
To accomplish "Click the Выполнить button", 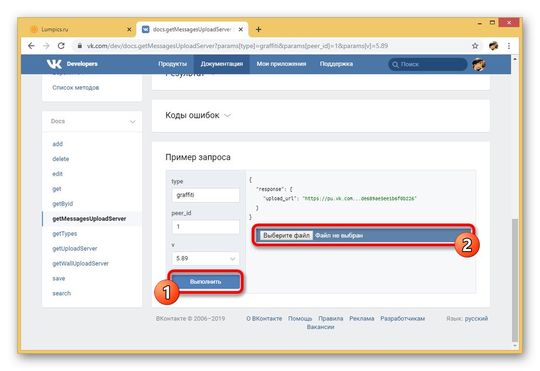I will pyautogui.click(x=206, y=281).
